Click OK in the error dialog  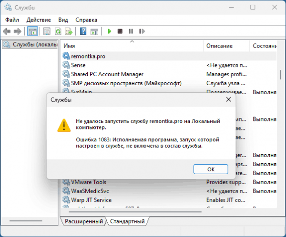point(211,169)
